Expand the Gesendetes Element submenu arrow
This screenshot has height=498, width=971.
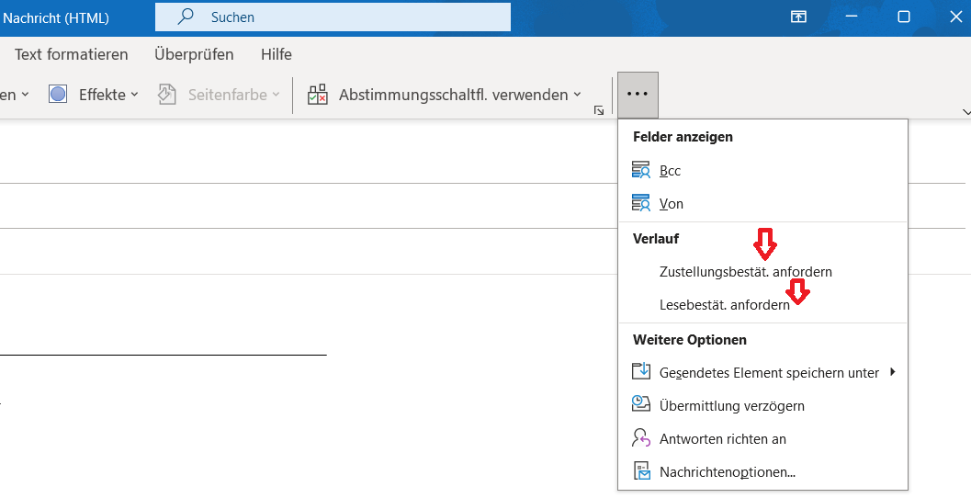892,372
